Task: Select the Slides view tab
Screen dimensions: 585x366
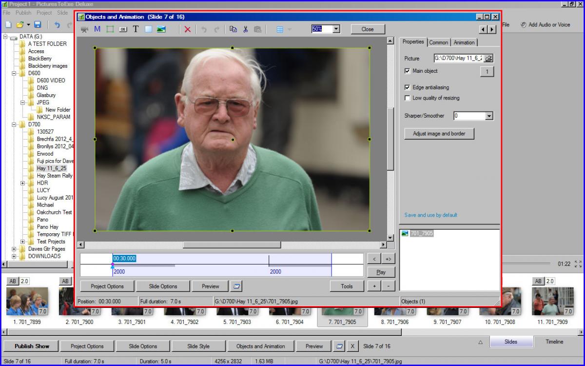Action: click(x=511, y=342)
